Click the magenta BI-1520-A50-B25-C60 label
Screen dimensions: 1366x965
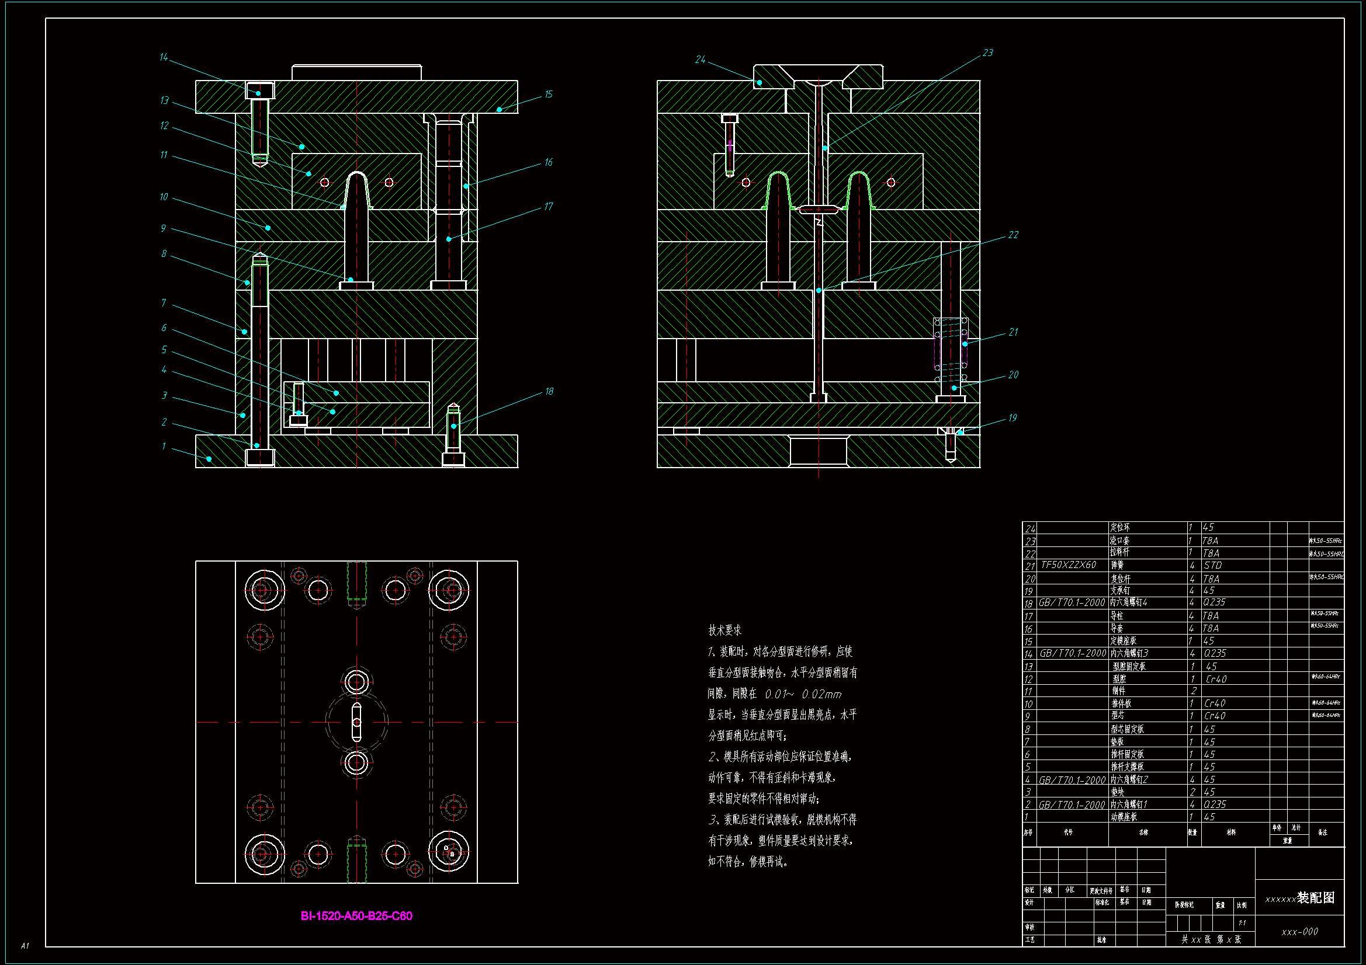pyautogui.click(x=356, y=915)
